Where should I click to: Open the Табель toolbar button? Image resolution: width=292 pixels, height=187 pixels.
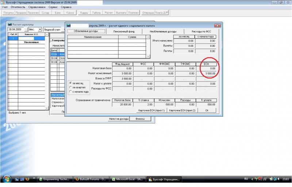pyautogui.click(x=97, y=13)
